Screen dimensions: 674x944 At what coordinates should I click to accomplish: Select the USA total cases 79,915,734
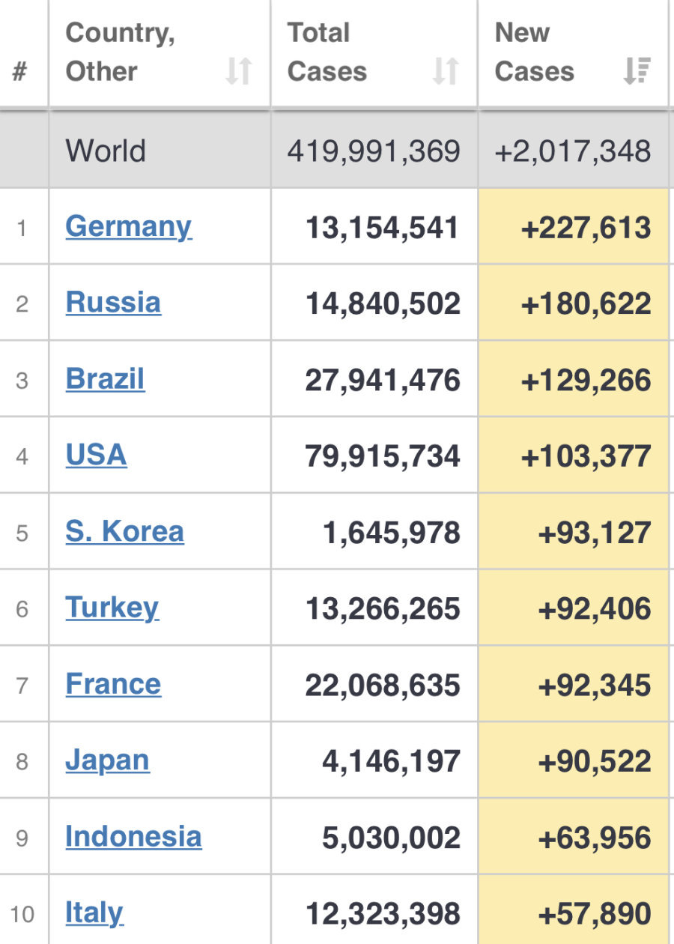pos(382,456)
